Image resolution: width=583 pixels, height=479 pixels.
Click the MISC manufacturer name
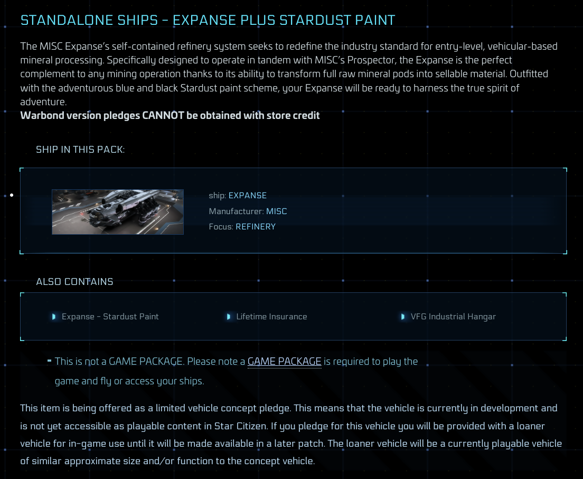(x=276, y=211)
